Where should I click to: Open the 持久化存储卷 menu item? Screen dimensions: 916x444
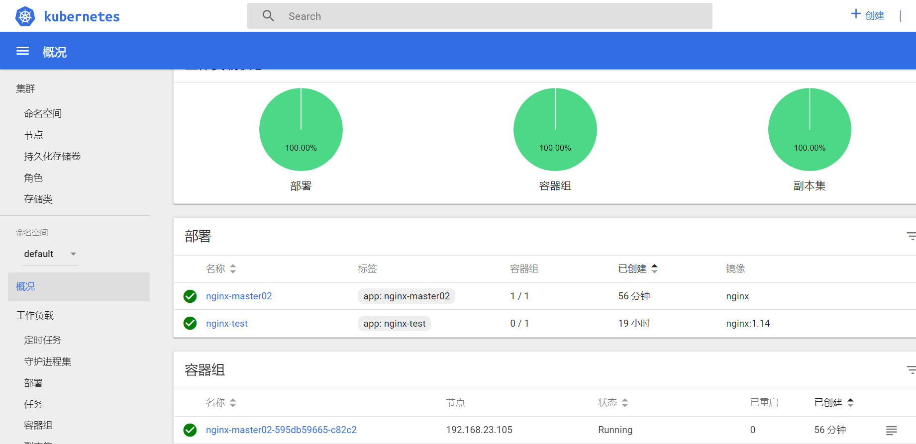pyautogui.click(x=52, y=156)
